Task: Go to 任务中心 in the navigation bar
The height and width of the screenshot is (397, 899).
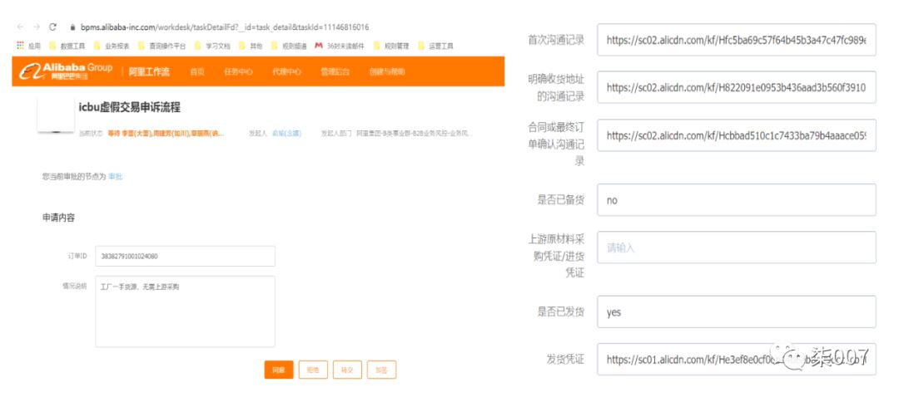Action: click(x=238, y=72)
